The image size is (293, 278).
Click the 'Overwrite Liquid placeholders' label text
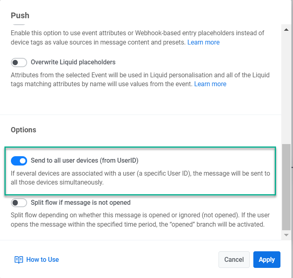[x=73, y=62]
